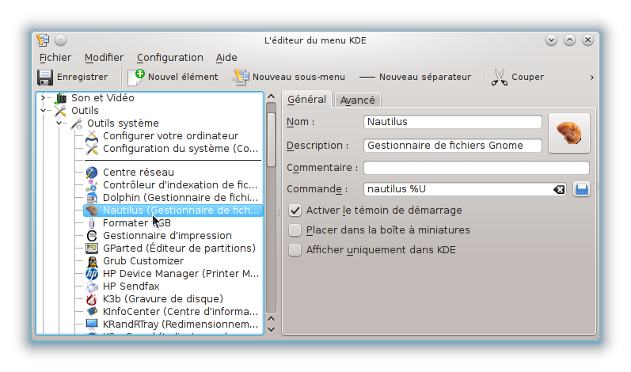
Task: Browse for command with blue folder icon
Action: 581,189
